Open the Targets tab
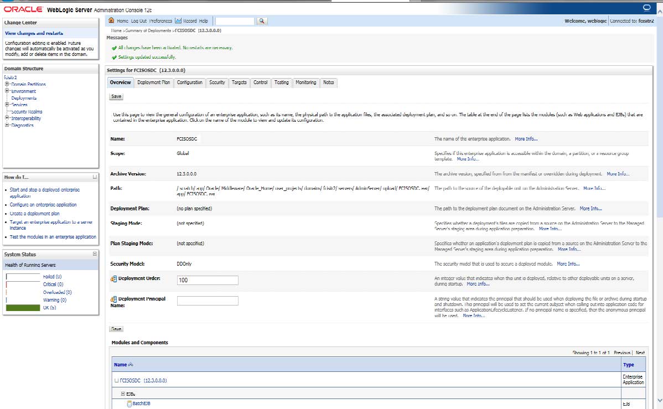The width and height of the screenshot is (663, 409). [x=239, y=82]
